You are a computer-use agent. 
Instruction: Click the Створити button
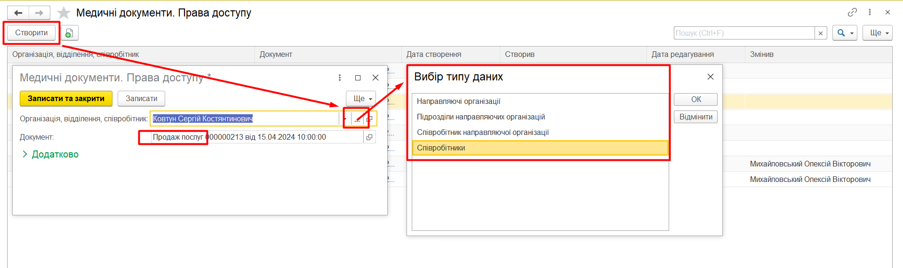pos(32,33)
